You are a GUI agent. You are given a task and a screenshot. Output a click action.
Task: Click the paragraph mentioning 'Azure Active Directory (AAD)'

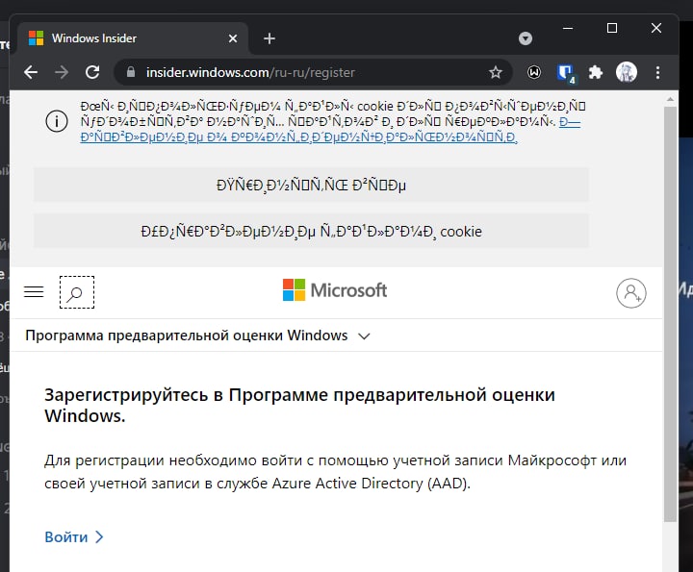[335, 471]
